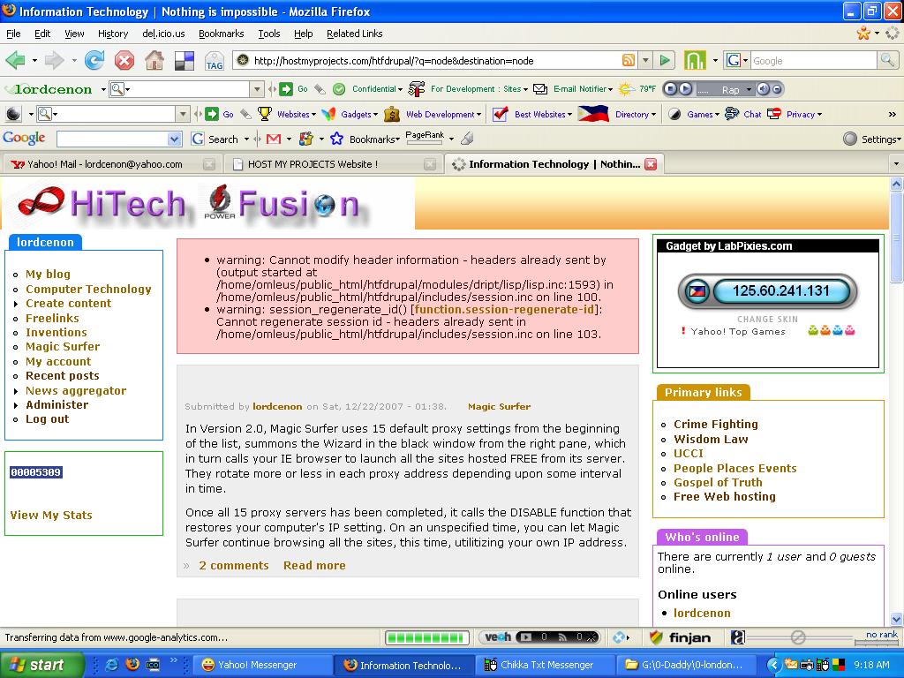Click the red Stop loading icon
The image size is (904, 678).
point(124,60)
